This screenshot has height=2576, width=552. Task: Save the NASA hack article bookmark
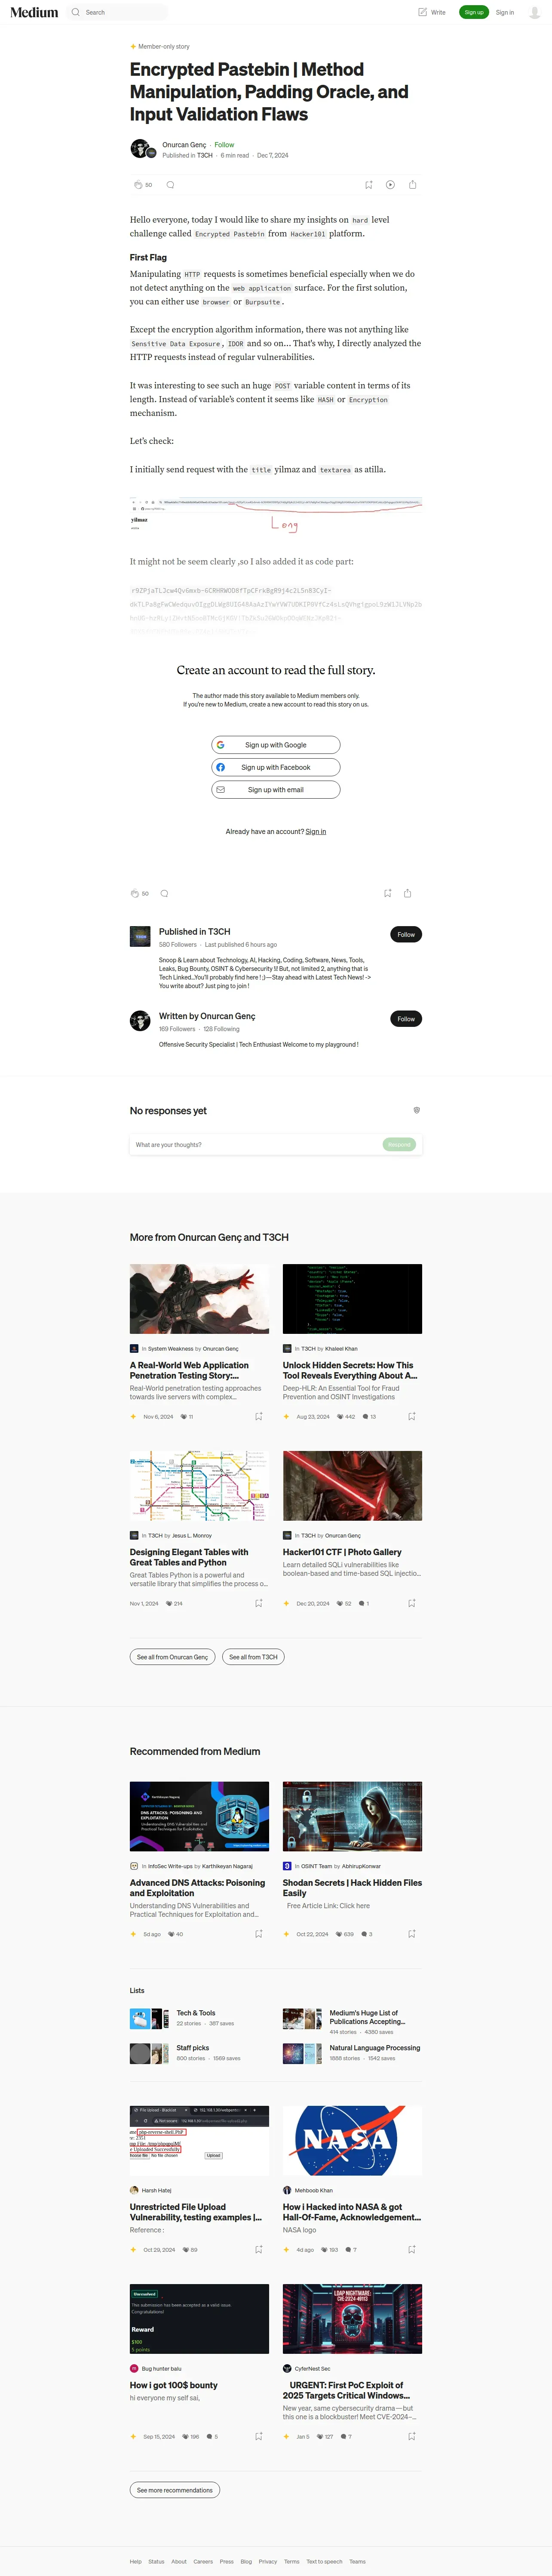[411, 2249]
